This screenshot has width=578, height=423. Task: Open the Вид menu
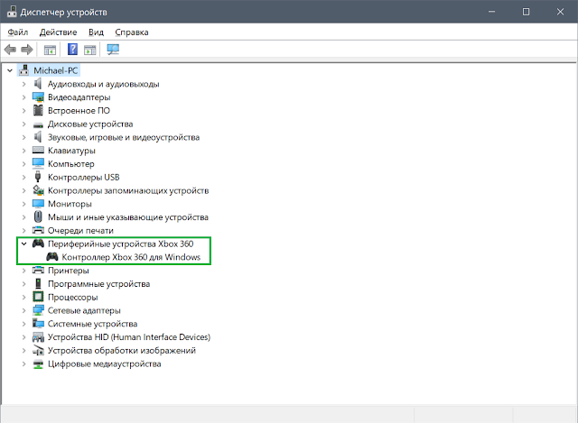[x=96, y=32]
